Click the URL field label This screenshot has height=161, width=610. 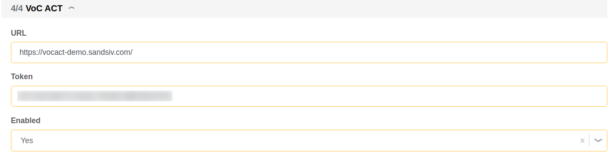tap(19, 33)
